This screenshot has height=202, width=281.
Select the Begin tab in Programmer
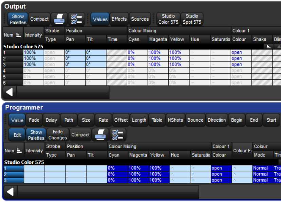pyautogui.click(x=237, y=120)
